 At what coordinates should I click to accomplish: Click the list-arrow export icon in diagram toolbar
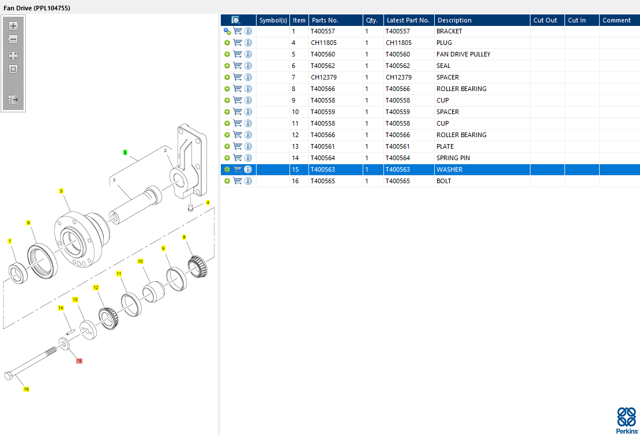tap(13, 100)
